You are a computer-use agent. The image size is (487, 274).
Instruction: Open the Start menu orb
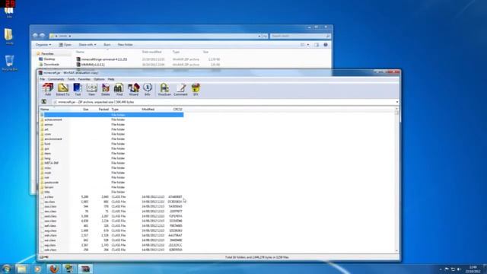[6, 269]
